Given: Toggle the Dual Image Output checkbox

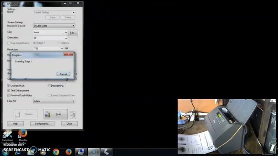Looking at the screenshot, I should [9, 43].
